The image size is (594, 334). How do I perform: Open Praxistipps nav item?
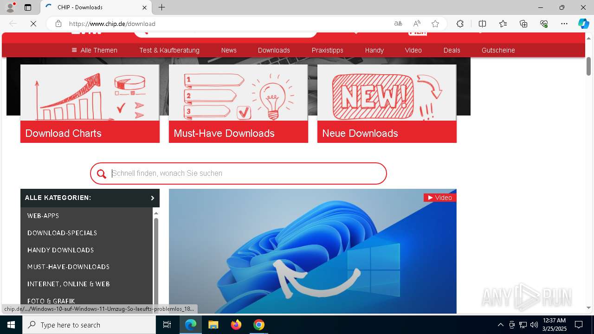[x=328, y=50]
